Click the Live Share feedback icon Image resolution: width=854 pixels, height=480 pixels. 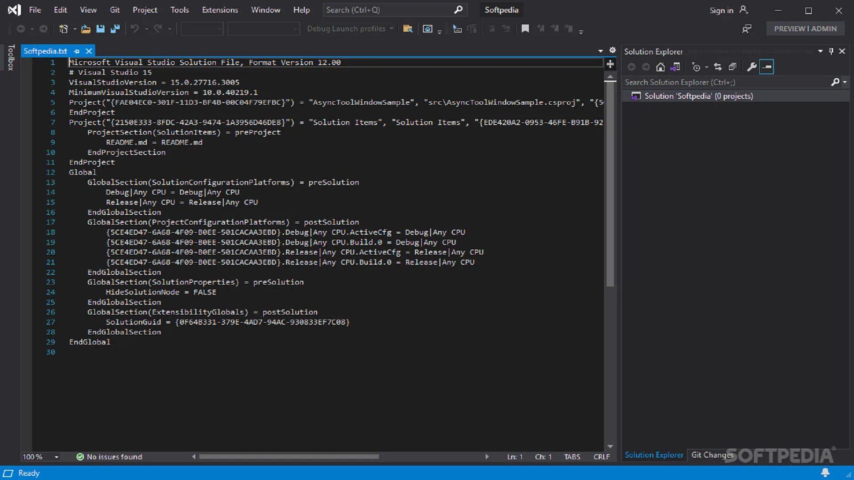point(747,29)
